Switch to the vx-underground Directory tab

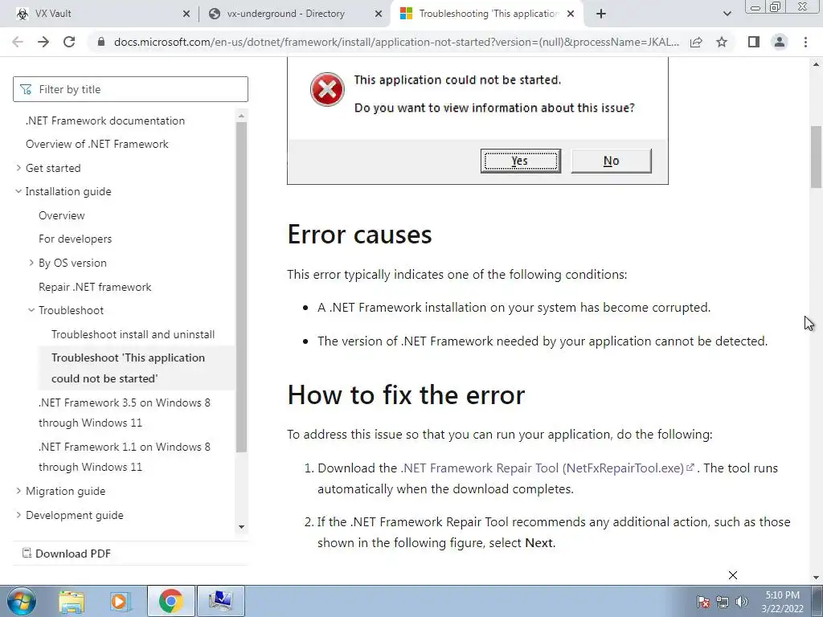pos(294,14)
